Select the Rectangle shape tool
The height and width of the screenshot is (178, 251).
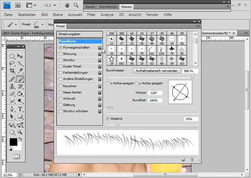pos(20,116)
